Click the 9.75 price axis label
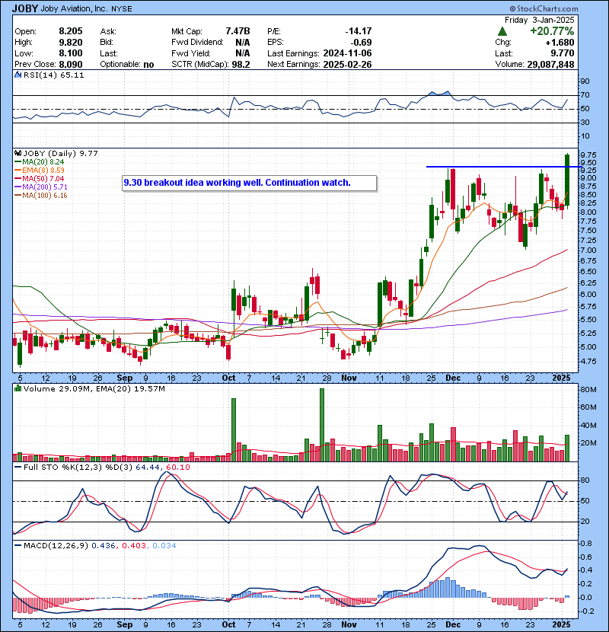This screenshot has width=609, height=632. (589, 155)
